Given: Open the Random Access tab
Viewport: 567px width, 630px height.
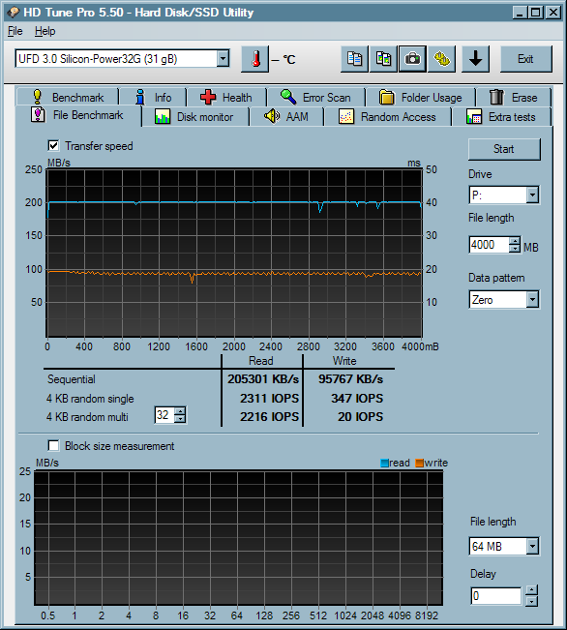Looking at the screenshot, I should [388, 117].
